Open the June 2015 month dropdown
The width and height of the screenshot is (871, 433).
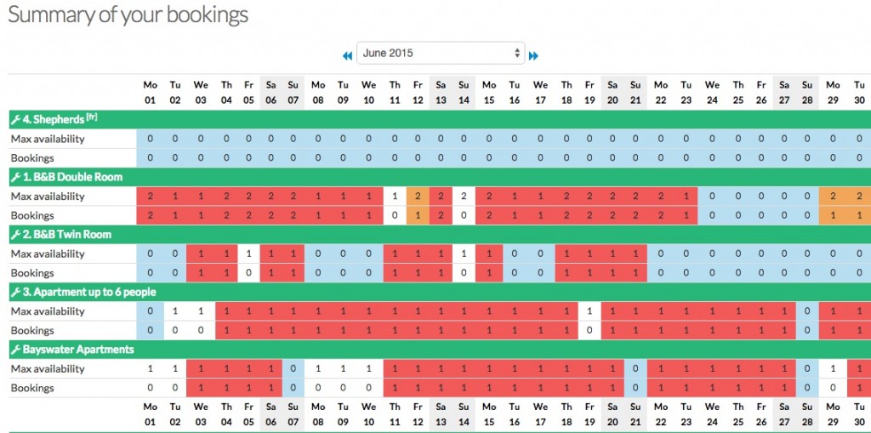pyautogui.click(x=441, y=54)
